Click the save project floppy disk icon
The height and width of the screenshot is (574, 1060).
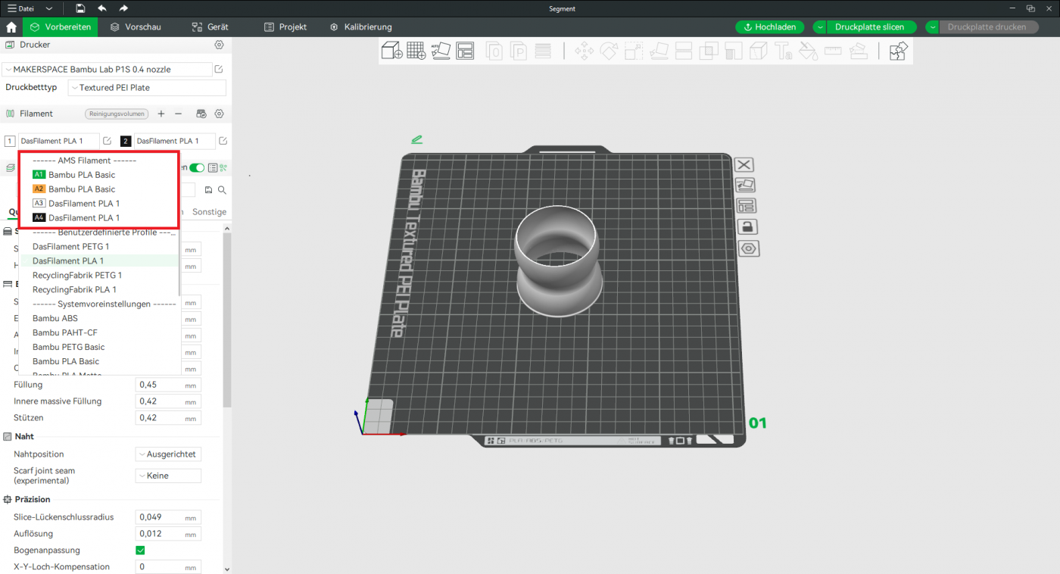(80, 8)
